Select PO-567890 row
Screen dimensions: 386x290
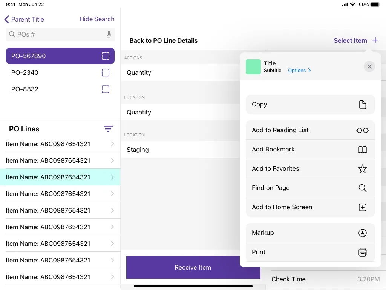pyautogui.click(x=60, y=56)
